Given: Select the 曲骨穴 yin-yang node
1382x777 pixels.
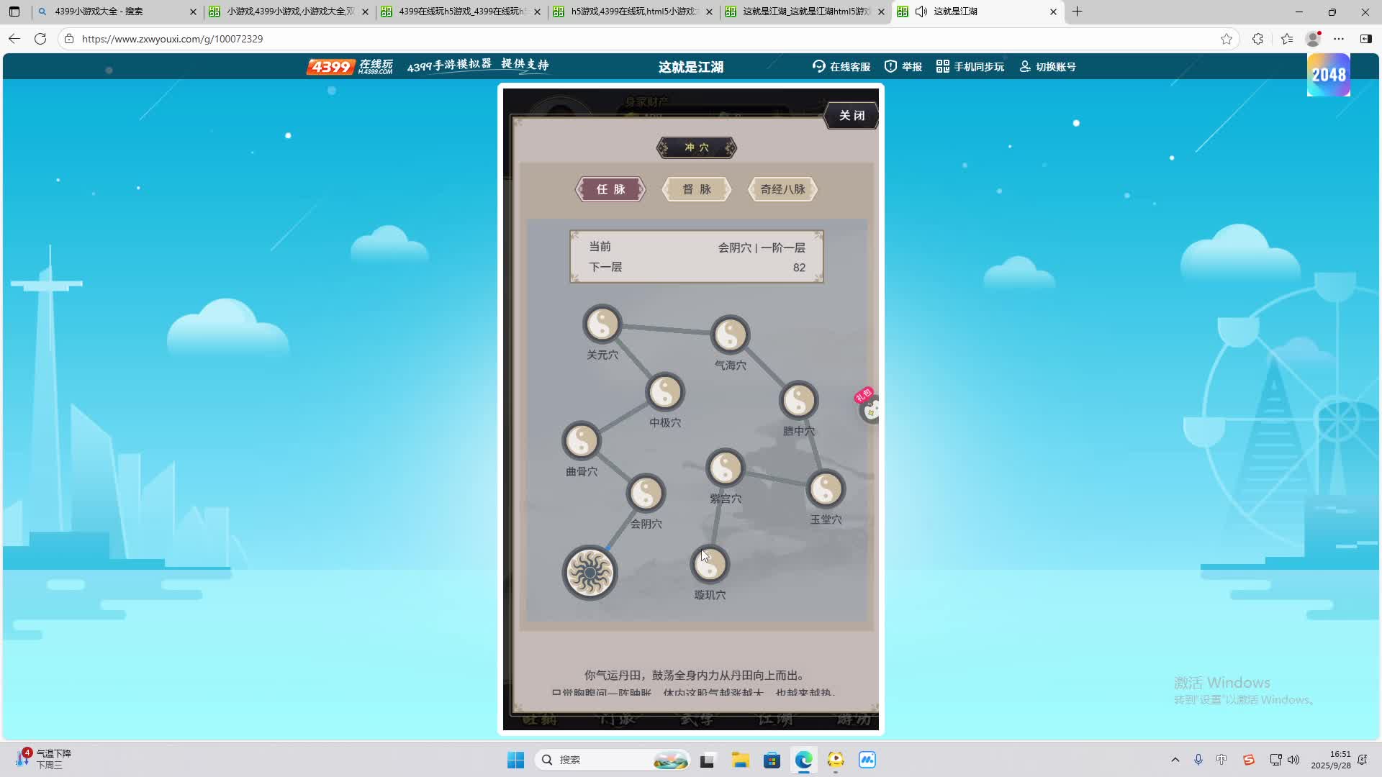Looking at the screenshot, I should (582, 441).
